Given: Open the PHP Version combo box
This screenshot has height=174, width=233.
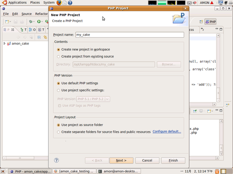Looking at the screenshot, I should point(93,99).
